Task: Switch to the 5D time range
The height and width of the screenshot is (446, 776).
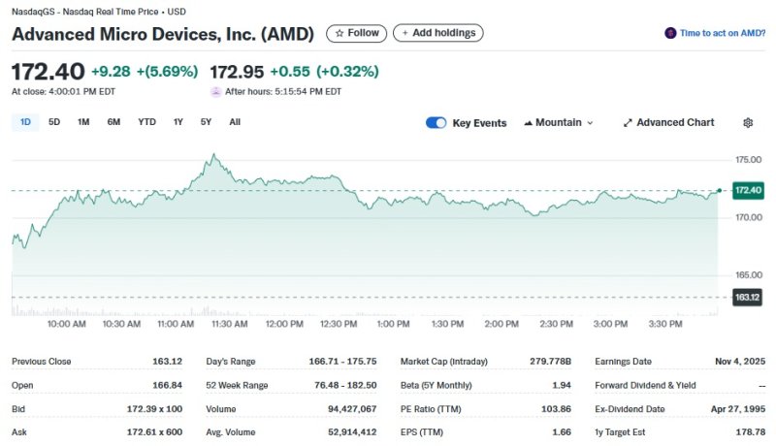Action: (54, 122)
